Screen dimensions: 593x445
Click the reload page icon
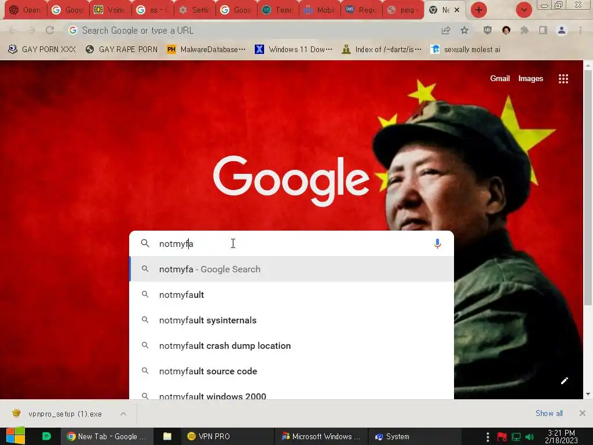point(50,30)
